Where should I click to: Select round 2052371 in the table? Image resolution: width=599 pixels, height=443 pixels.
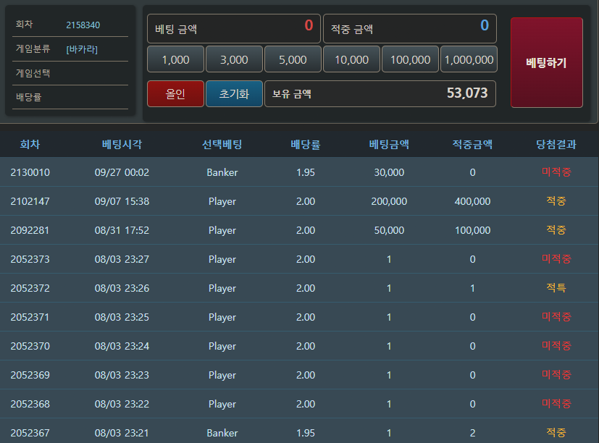pyautogui.click(x=30, y=317)
